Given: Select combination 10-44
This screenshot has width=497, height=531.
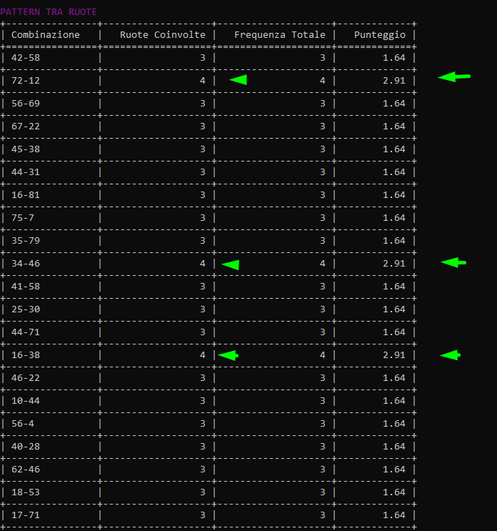Looking at the screenshot, I should tap(26, 401).
